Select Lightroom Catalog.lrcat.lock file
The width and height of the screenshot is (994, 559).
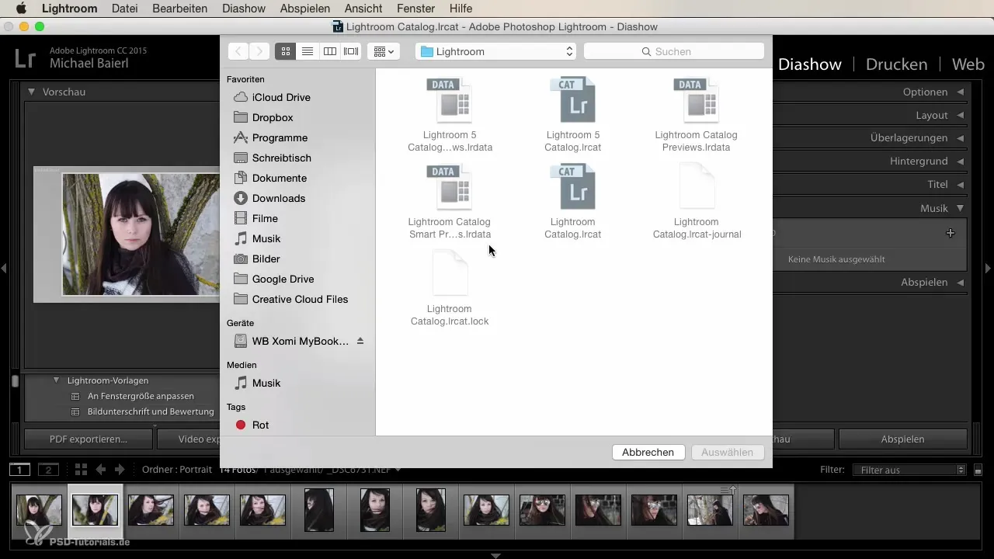pyautogui.click(x=450, y=289)
